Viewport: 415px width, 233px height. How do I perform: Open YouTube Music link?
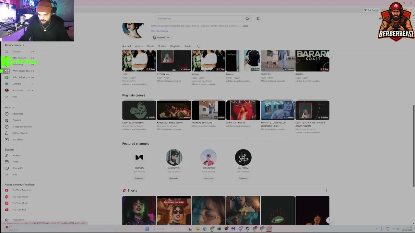click(x=20, y=203)
